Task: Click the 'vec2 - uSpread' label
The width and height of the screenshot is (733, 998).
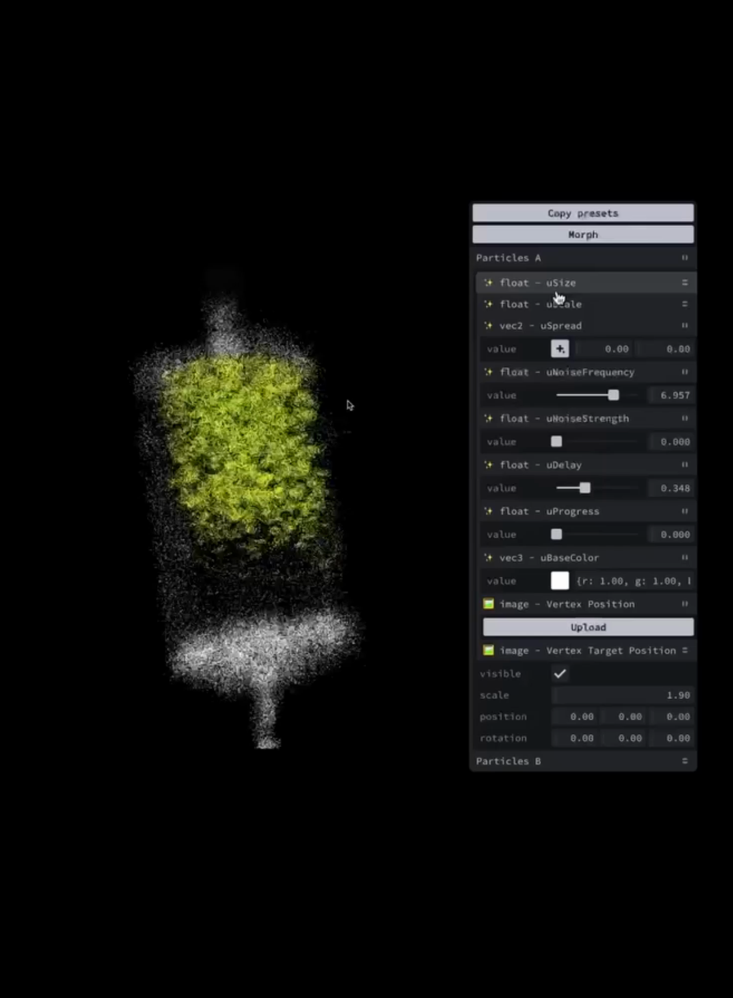Action: 541,325
